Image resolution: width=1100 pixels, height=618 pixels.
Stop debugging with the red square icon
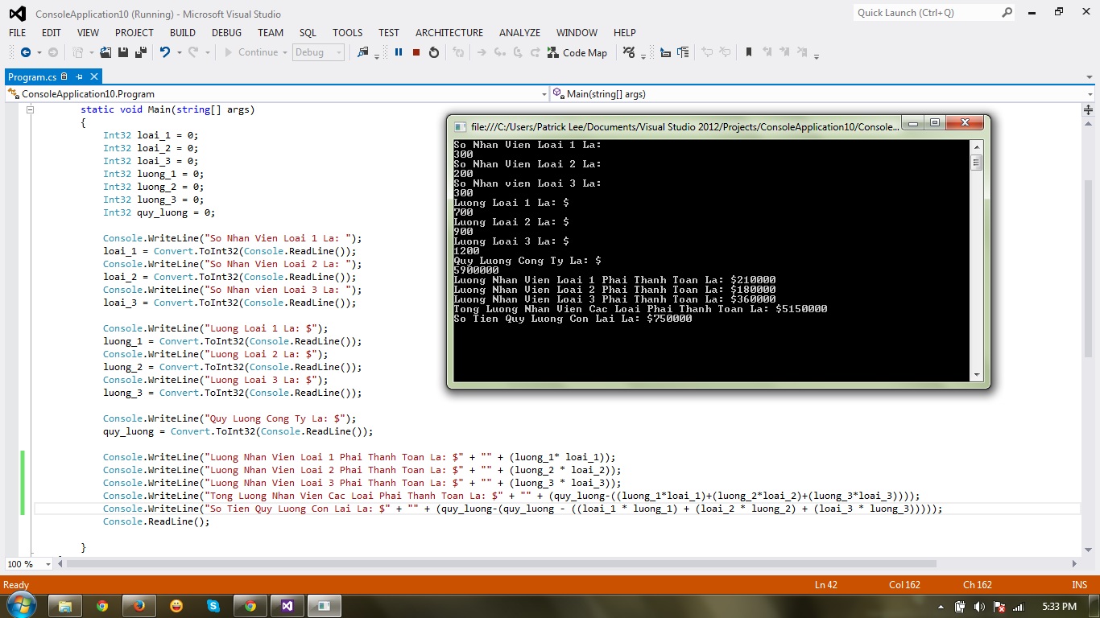click(x=416, y=52)
